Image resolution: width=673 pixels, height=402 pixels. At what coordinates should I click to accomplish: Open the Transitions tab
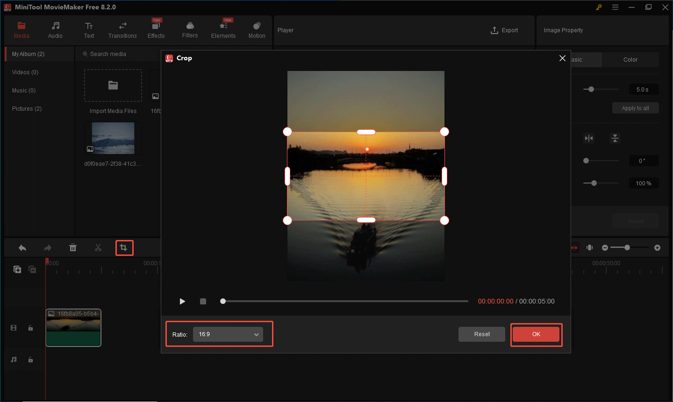(x=122, y=30)
